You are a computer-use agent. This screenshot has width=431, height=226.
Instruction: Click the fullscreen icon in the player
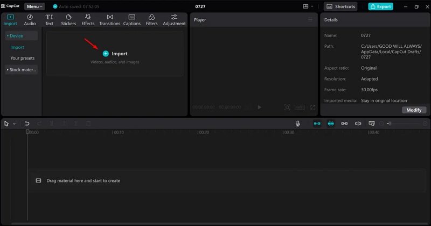coord(312,107)
